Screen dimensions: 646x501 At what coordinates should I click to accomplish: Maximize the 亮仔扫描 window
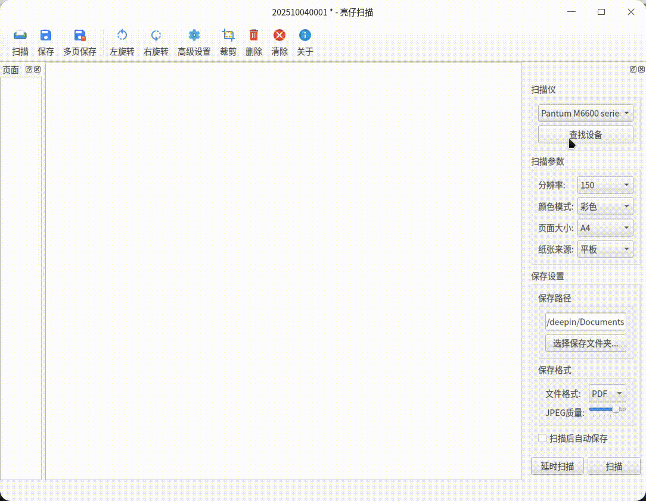pyautogui.click(x=601, y=12)
